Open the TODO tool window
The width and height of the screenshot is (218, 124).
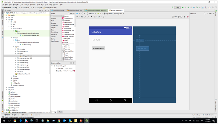tap(7, 115)
